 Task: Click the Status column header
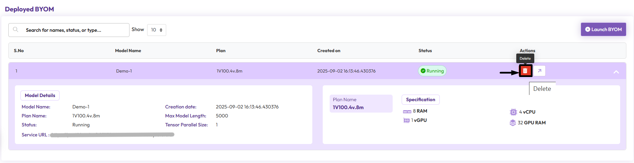tap(425, 51)
